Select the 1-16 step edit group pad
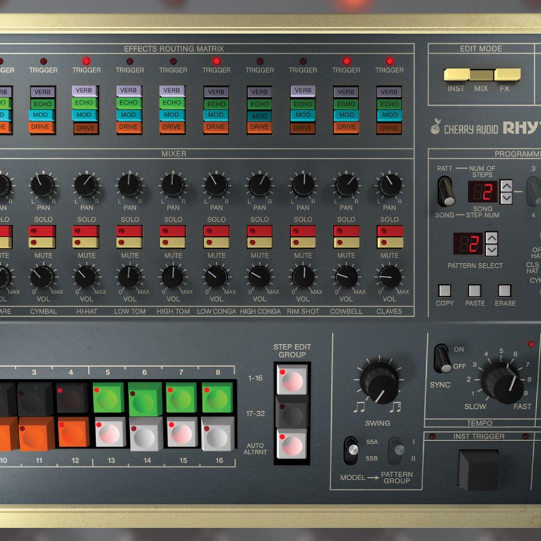 point(293,379)
